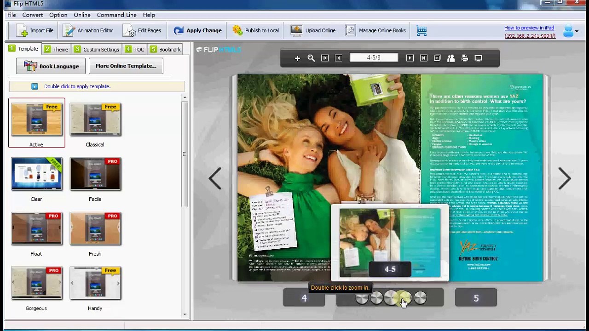The height and width of the screenshot is (331, 589).
Task: Select the Facile template thumbnail
Action: coord(95,174)
